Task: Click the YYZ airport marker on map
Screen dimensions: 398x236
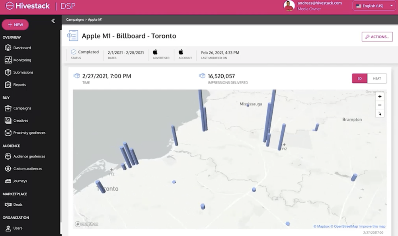Action: pos(284,147)
